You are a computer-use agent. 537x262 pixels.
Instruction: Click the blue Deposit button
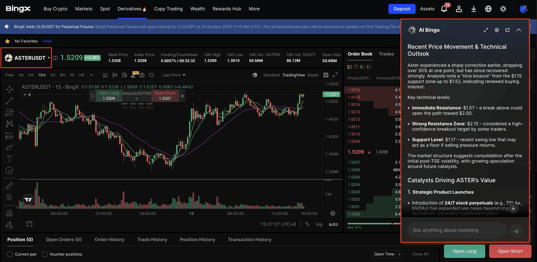tap(401, 9)
